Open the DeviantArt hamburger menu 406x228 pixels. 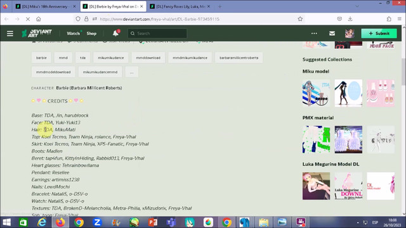(10, 34)
